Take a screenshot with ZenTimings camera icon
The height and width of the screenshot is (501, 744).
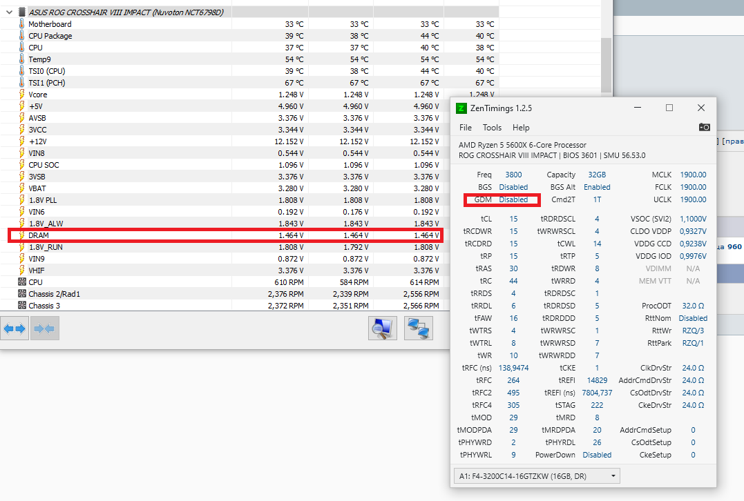pos(705,127)
